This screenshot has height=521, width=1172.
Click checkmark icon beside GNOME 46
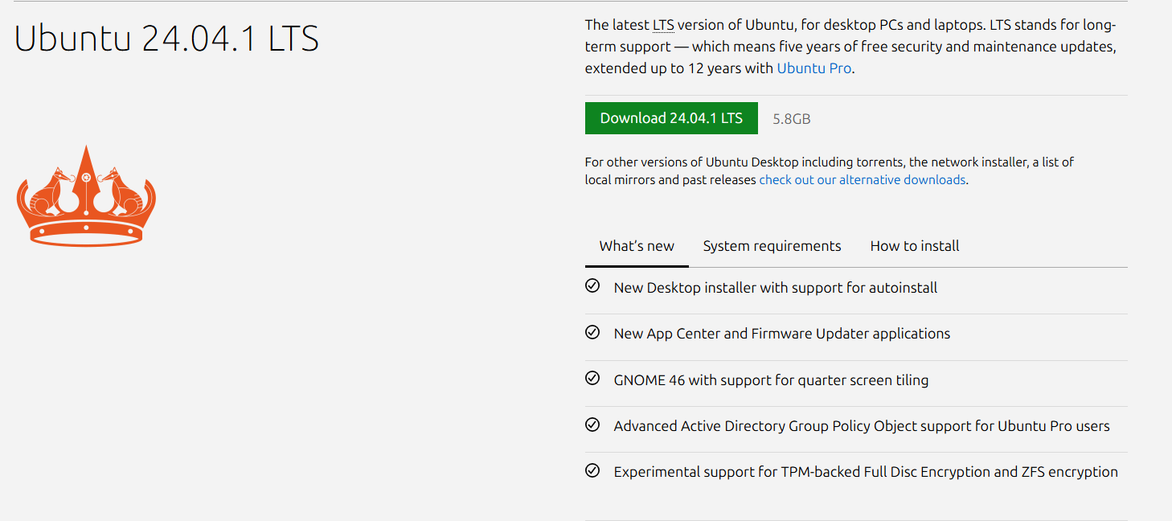coord(592,378)
